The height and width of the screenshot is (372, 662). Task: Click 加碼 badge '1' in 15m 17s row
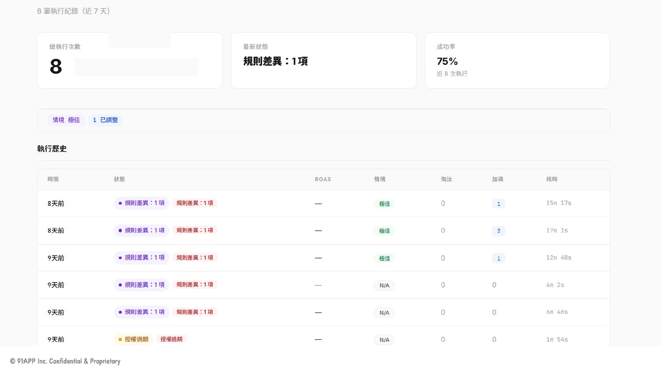pos(499,204)
